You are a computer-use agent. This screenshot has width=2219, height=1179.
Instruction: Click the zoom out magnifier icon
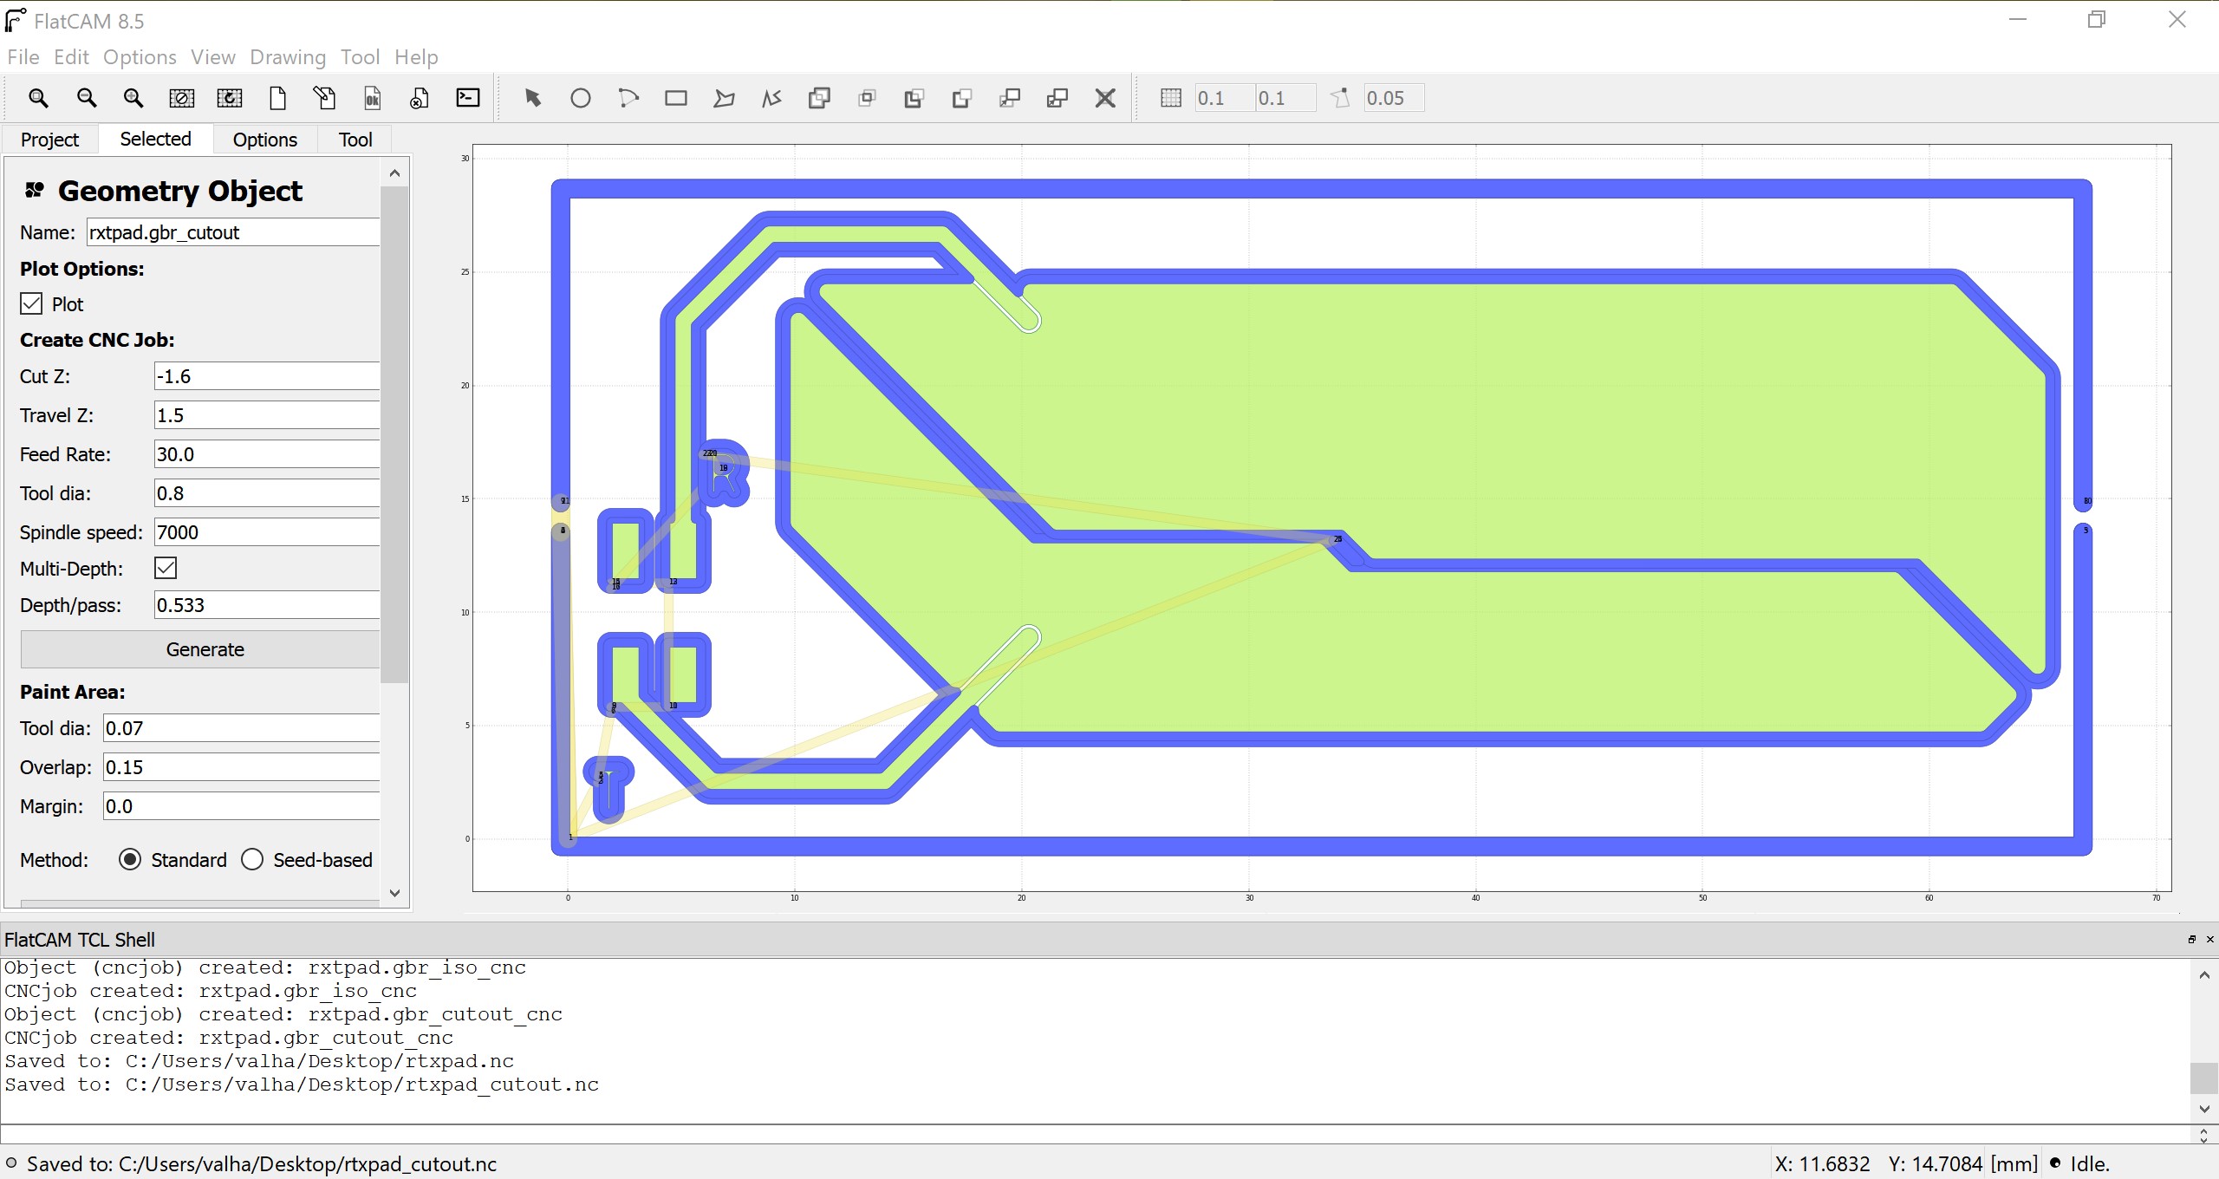(87, 98)
